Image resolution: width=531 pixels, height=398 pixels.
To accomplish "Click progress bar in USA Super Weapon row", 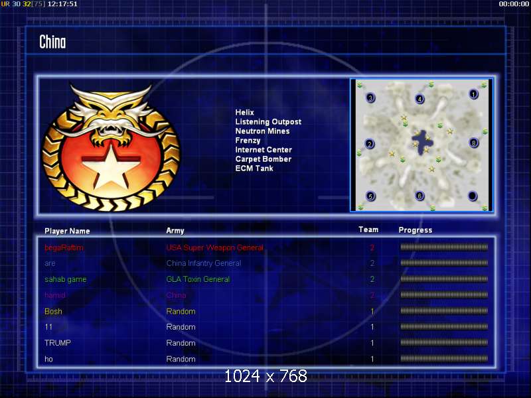I will point(444,247).
